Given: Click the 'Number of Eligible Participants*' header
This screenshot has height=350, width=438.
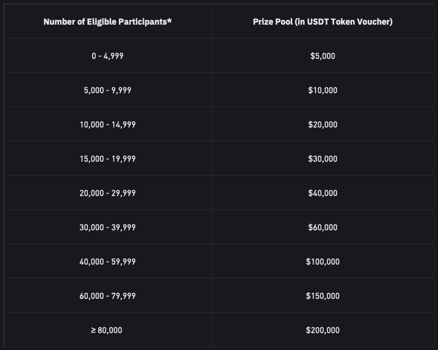Looking at the screenshot, I should [x=108, y=22].
